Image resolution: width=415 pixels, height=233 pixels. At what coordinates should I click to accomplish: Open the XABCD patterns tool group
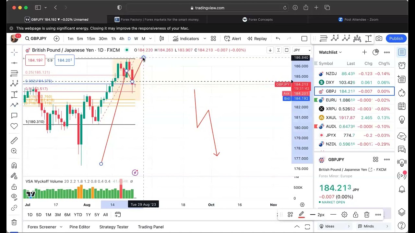tap(14, 84)
